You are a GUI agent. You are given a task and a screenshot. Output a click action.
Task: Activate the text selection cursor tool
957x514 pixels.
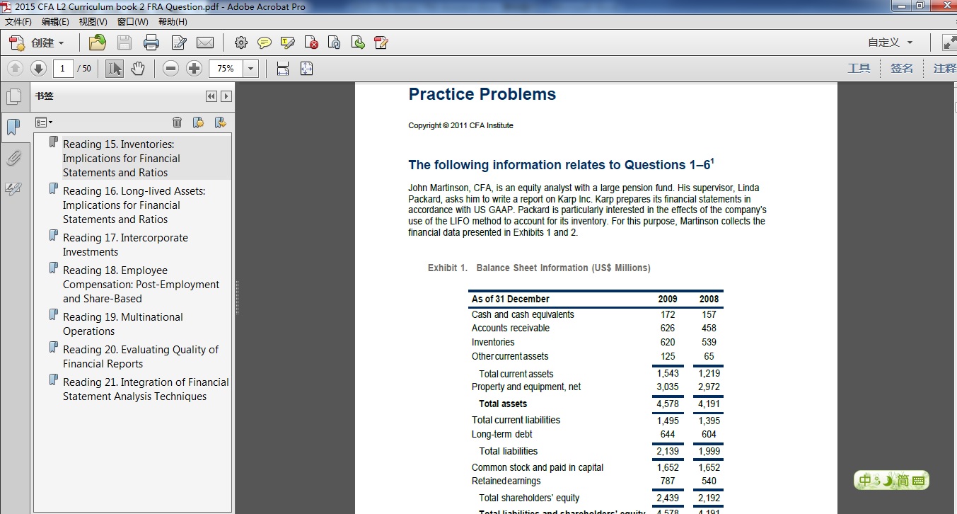[115, 68]
